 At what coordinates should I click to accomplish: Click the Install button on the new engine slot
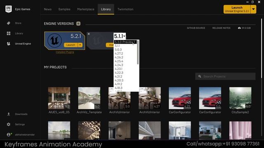coord(110,45)
